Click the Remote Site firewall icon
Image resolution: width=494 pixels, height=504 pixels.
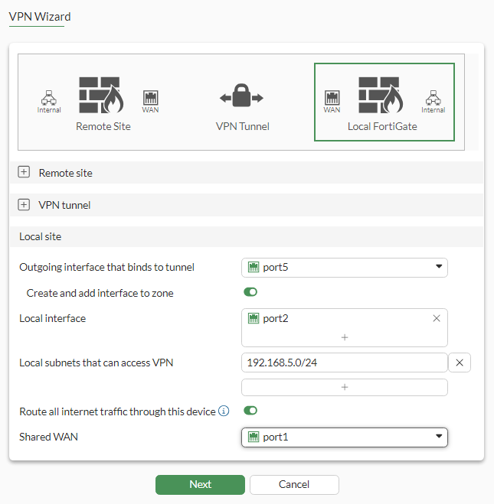click(x=101, y=95)
